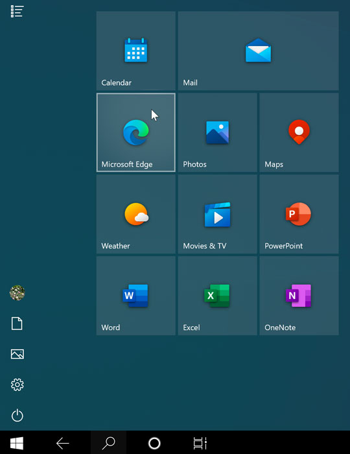The image size is (350, 454).
Task: Open the Weather tile
Action: point(136,214)
